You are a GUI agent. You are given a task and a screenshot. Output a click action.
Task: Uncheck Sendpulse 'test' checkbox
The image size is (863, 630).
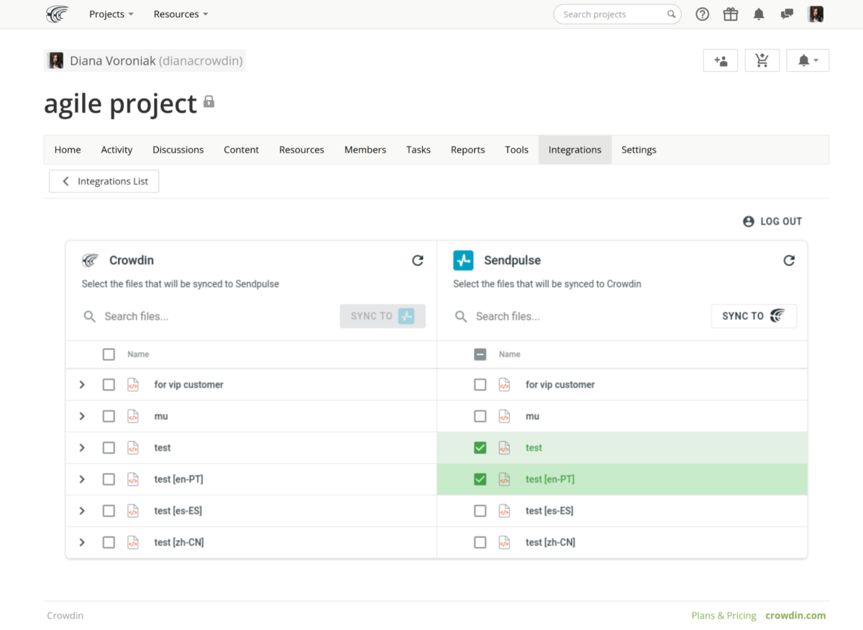tap(480, 447)
